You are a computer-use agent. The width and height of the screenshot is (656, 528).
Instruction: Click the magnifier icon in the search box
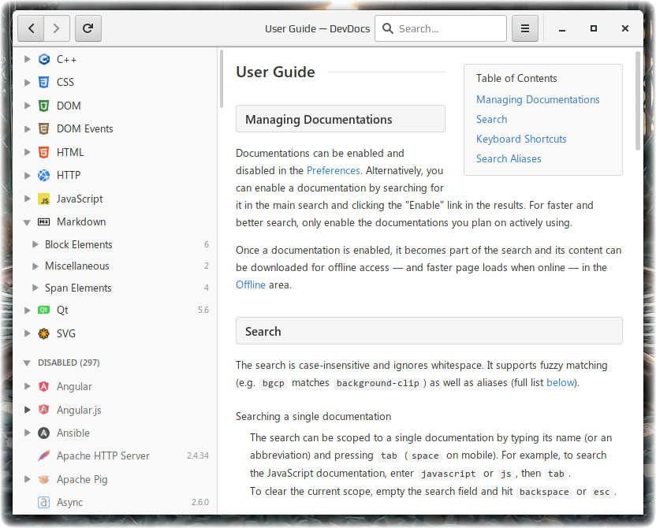pos(388,28)
